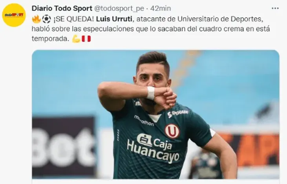This screenshot has height=184, width=287.
Task: Click the red U crest on jersey
Action: coord(172,131)
